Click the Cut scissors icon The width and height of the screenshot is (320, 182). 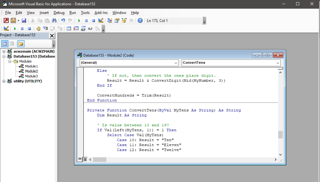[x=32, y=20]
